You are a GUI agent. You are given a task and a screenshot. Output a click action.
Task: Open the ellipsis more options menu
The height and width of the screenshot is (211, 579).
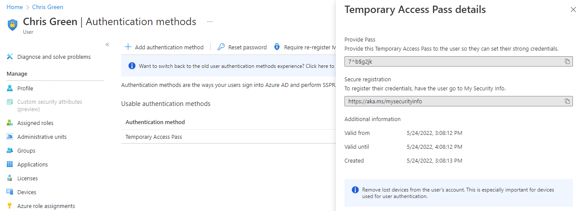[x=210, y=22]
